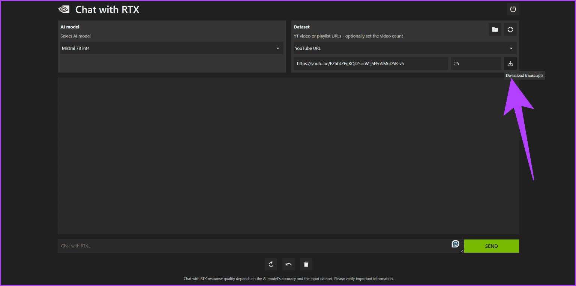Click the YT video or playlist URLs description
Screen dimensions: 576x286
click(348, 36)
